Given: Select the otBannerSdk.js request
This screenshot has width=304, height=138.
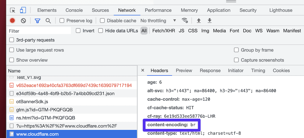Looking at the screenshot, I should 32,102.
